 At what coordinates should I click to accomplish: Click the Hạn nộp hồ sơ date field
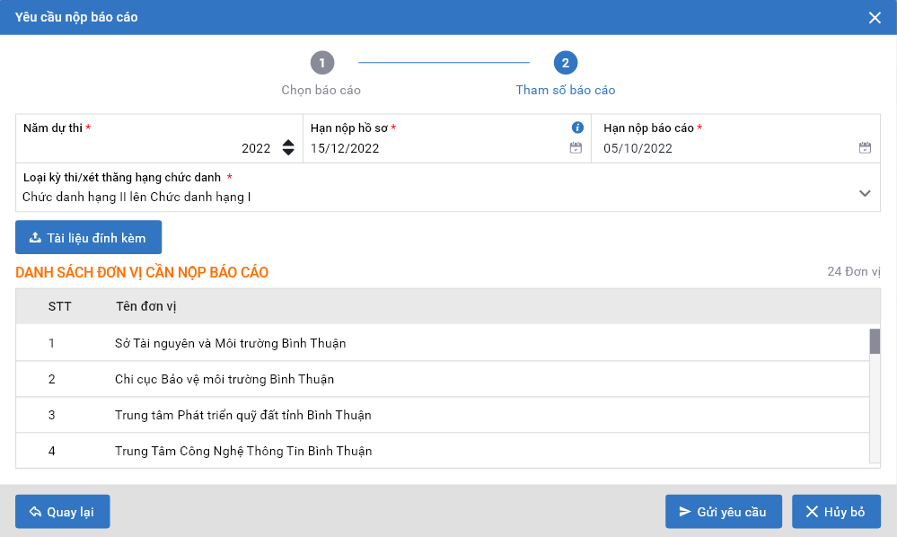[431, 149]
